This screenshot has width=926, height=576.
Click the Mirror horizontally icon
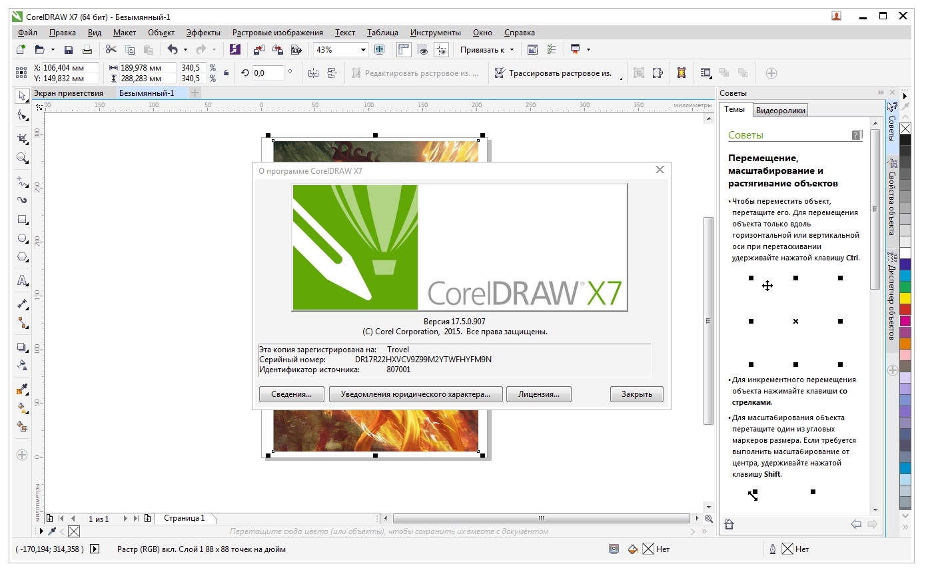314,73
